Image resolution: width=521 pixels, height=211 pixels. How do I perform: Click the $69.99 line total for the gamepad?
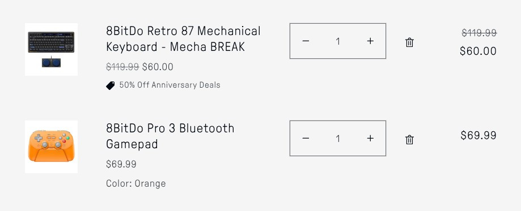click(x=478, y=135)
